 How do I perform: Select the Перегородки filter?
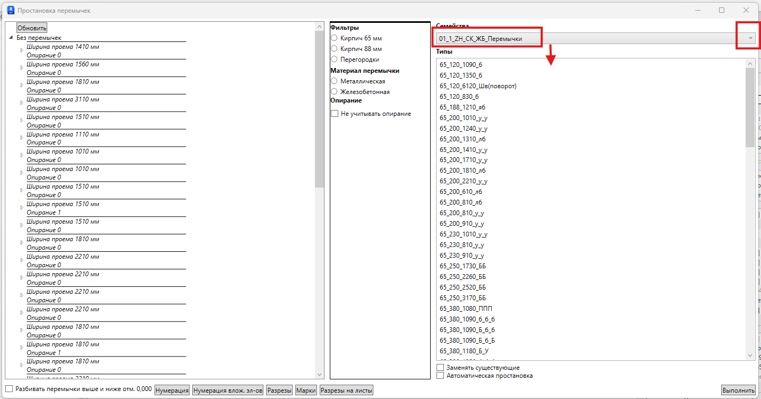[334, 60]
